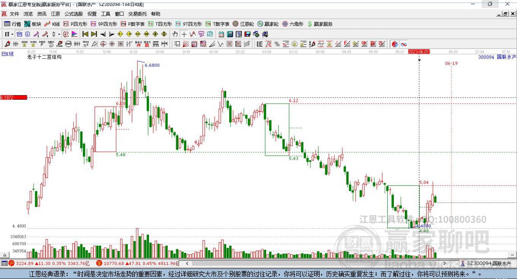Viewport: 517px width, 279px height.
Task: Click the yin-yang taiji icon
Action: [x=394, y=44]
